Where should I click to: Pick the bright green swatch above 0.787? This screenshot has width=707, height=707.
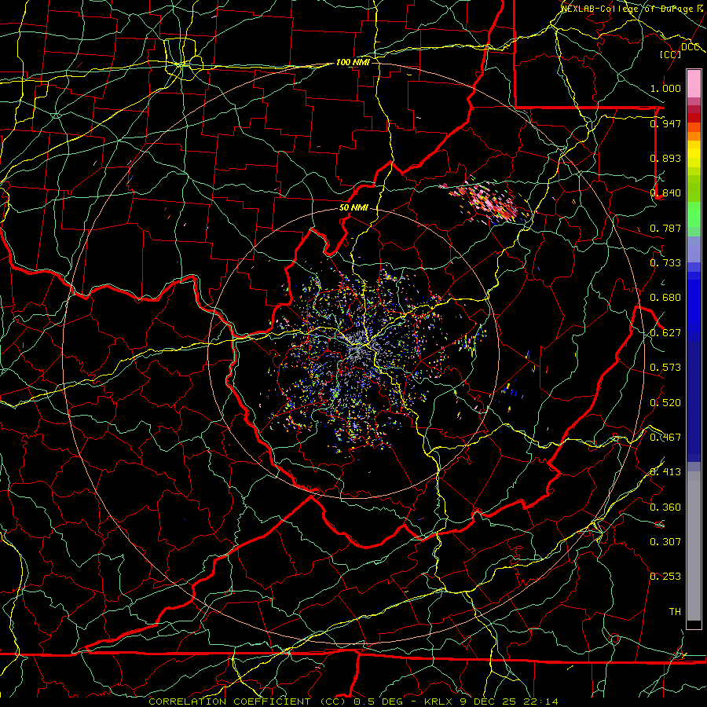click(694, 215)
